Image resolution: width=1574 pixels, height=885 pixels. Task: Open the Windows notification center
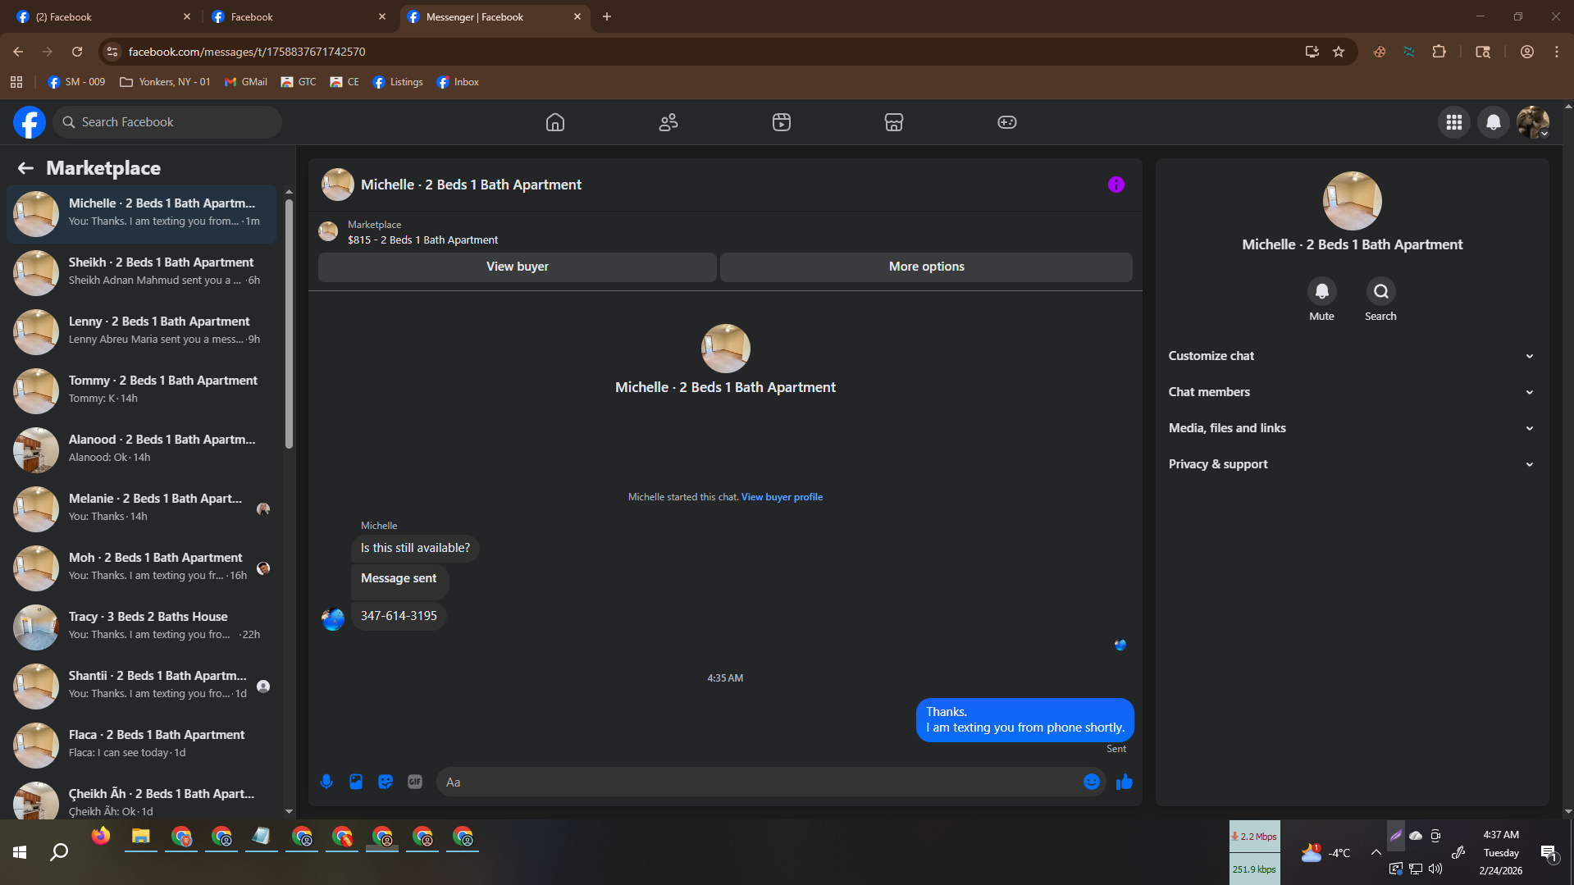1549,852
